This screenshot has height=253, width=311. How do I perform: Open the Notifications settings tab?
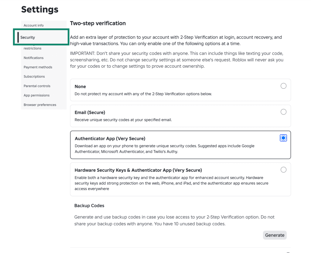click(x=33, y=58)
